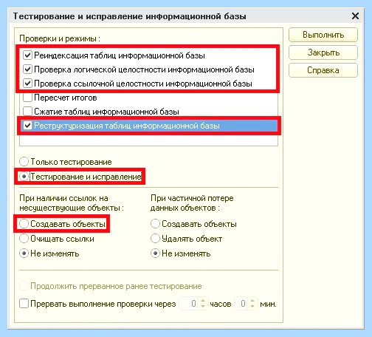Viewport: 372px width, 337px height.
Task: Enable Пересчет итогов checkbox
Action: 27,98
